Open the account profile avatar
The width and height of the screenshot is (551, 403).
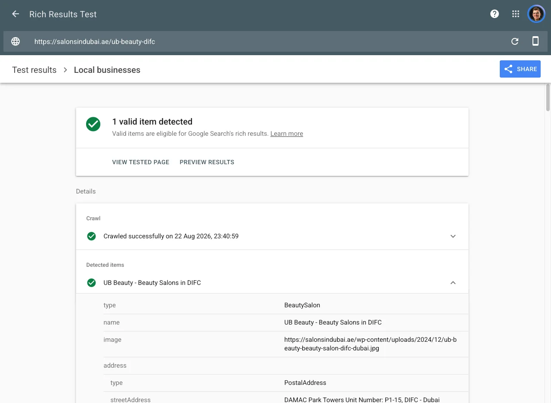tap(536, 14)
